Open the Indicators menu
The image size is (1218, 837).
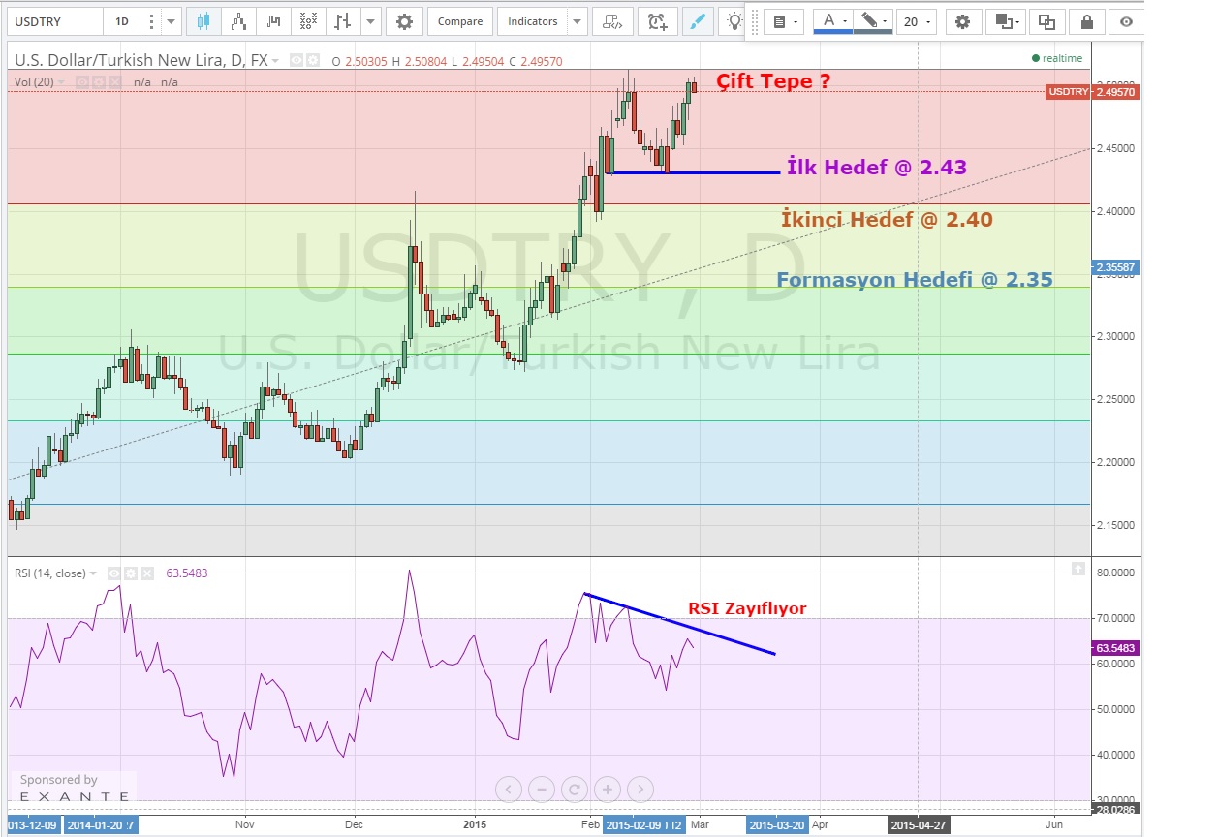[x=532, y=21]
